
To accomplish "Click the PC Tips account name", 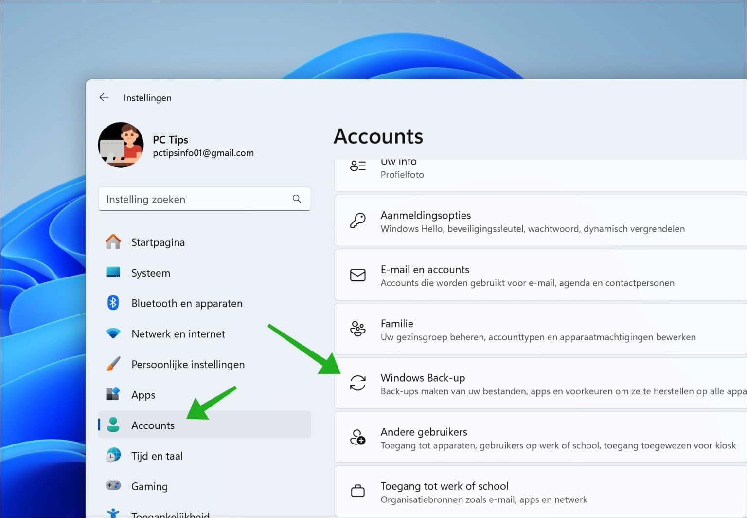I will [x=170, y=140].
